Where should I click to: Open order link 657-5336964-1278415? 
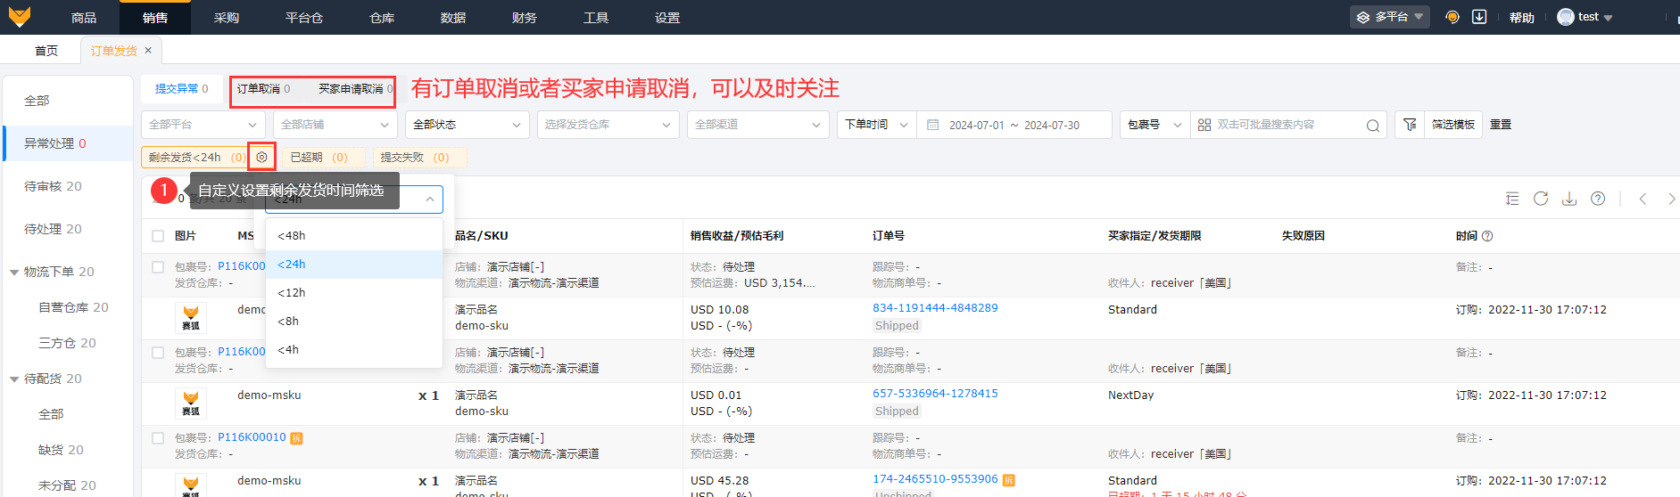(935, 394)
